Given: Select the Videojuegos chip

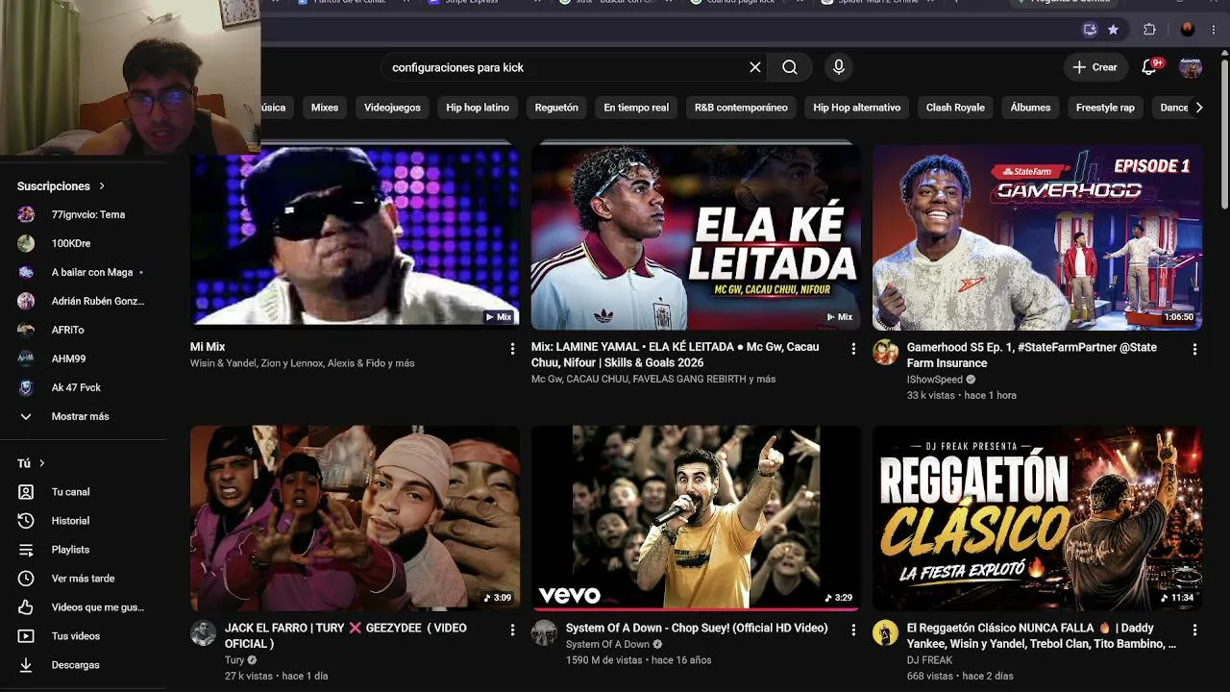Looking at the screenshot, I should tap(392, 108).
